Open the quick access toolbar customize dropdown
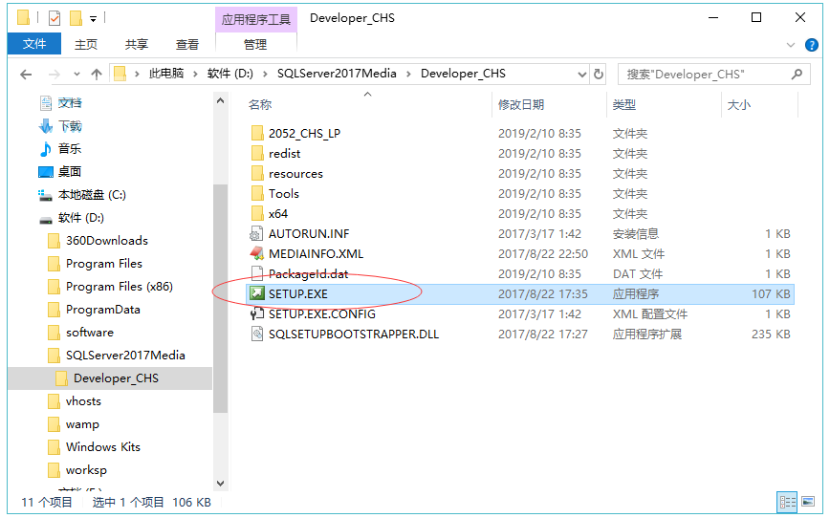The width and height of the screenshot is (830, 518). pyautogui.click(x=93, y=19)
